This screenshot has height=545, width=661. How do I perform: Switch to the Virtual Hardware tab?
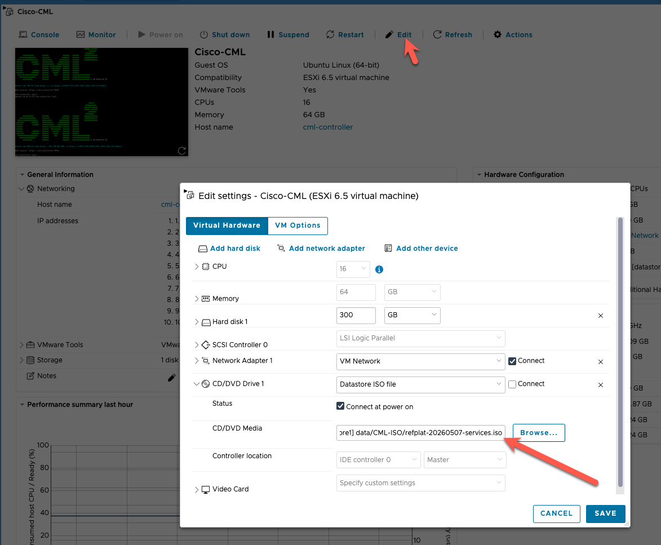[227, 225]
